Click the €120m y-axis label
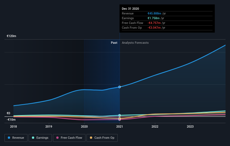Screen dimensions: 230x146 (11, 36)
